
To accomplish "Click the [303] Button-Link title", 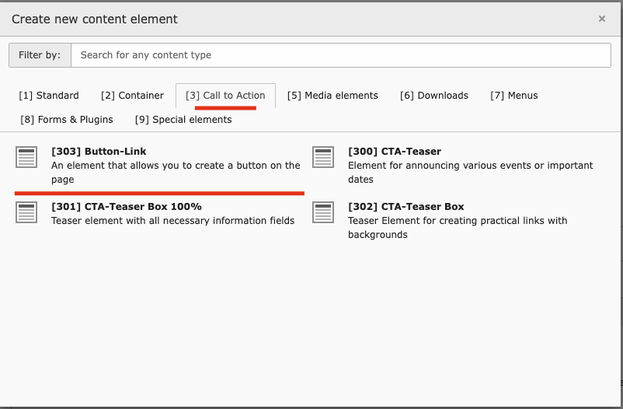I will click(99, 152).
